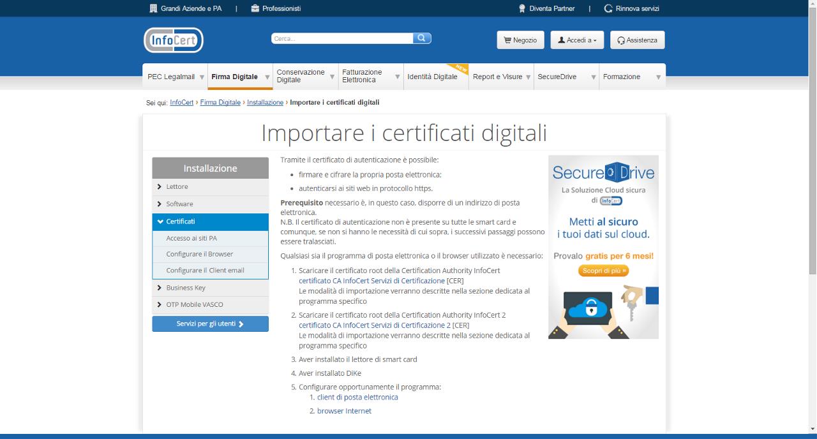Open the browser Internet link
817x439 pixels.
coord(344,411)
